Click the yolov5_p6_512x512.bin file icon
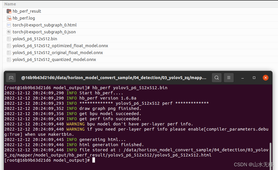Viewport: 278px width, 170px height. pos(9,39)
